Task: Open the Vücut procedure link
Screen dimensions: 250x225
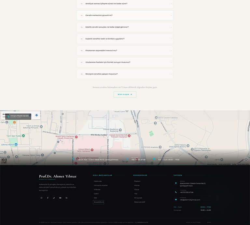Action: pos(137,190)
